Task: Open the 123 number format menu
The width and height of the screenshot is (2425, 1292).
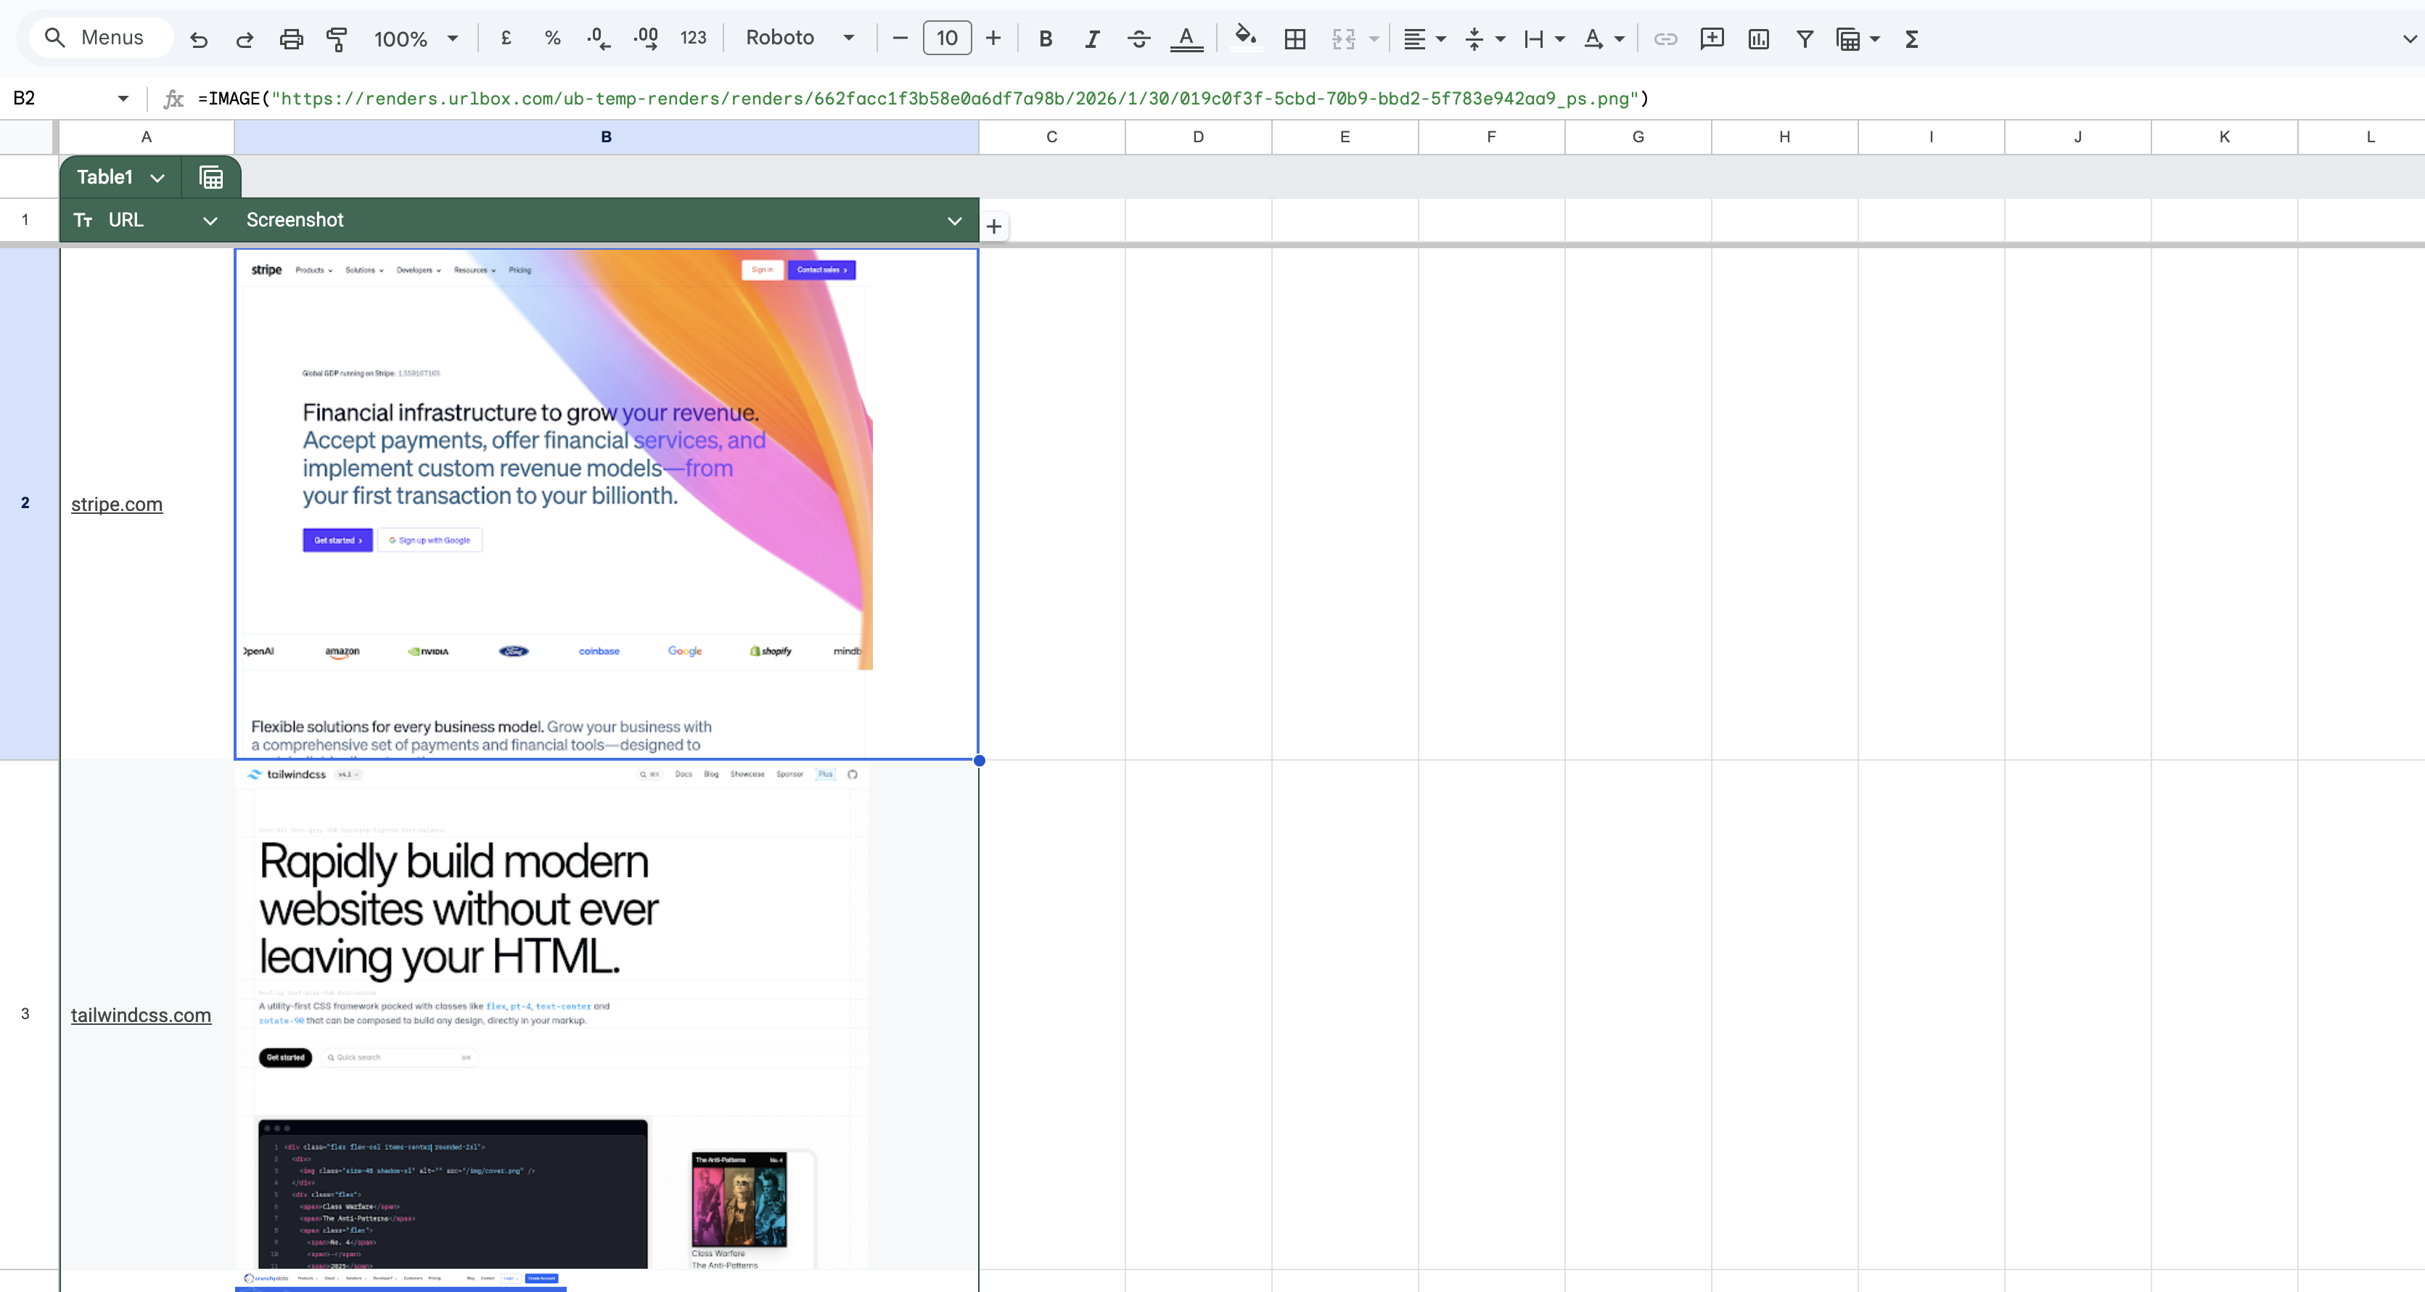Action: click(x=693, y=38)
